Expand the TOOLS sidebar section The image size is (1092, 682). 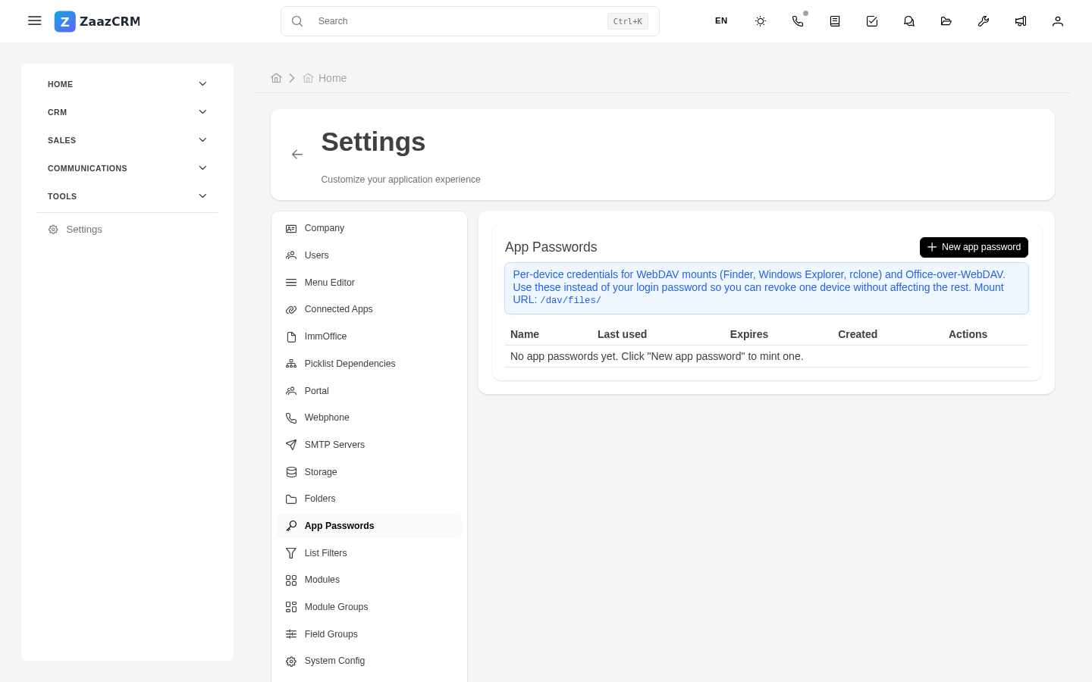point(127,196)
